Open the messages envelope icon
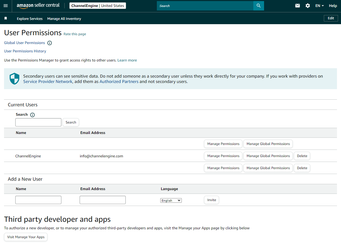341x243 pixels. pyautogui.click(x=298, y=6)
